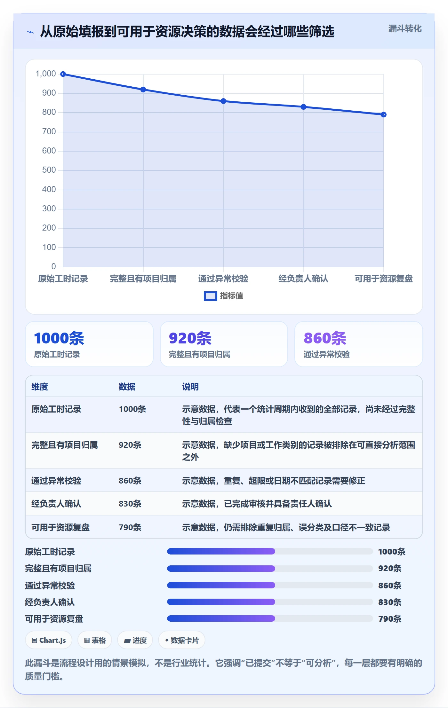Click the 可用于资源复盘 label on the chart's horizontal axis
448x708 pixels.
point(384,279)
